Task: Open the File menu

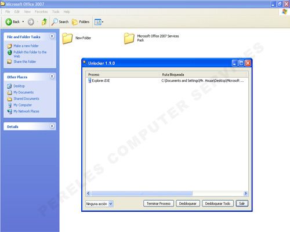Action: (x=8, y=12)
